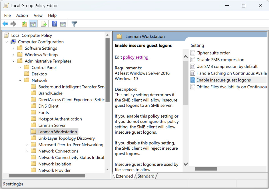269x189 pixels.
Task: Select Lanman Workstation in the tree
Action: coord(57,132)
